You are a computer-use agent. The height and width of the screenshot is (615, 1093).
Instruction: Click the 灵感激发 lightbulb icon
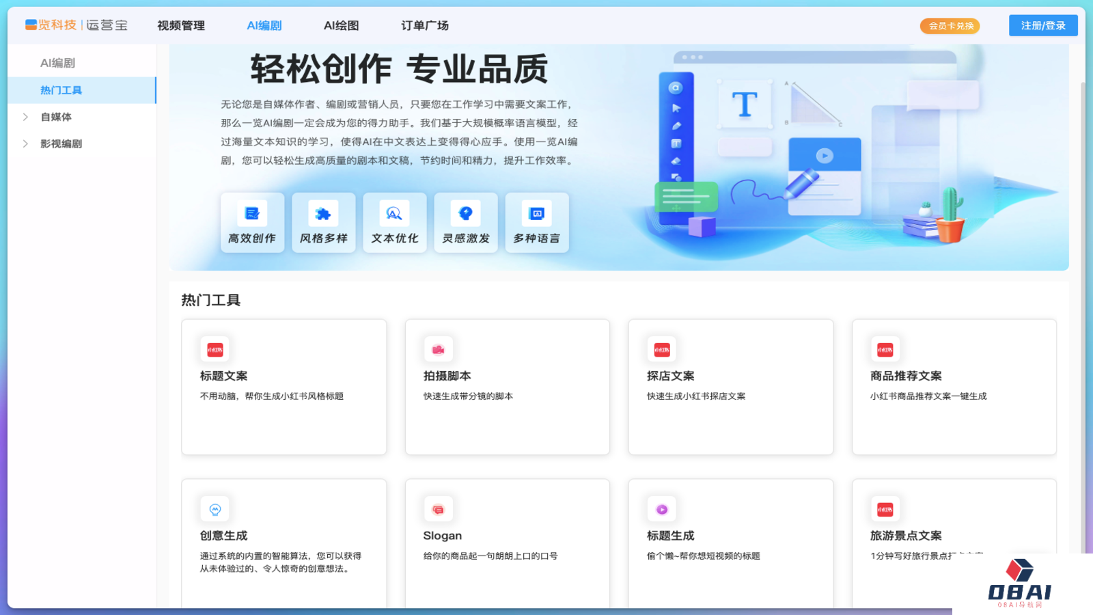[x=465, y=213]
